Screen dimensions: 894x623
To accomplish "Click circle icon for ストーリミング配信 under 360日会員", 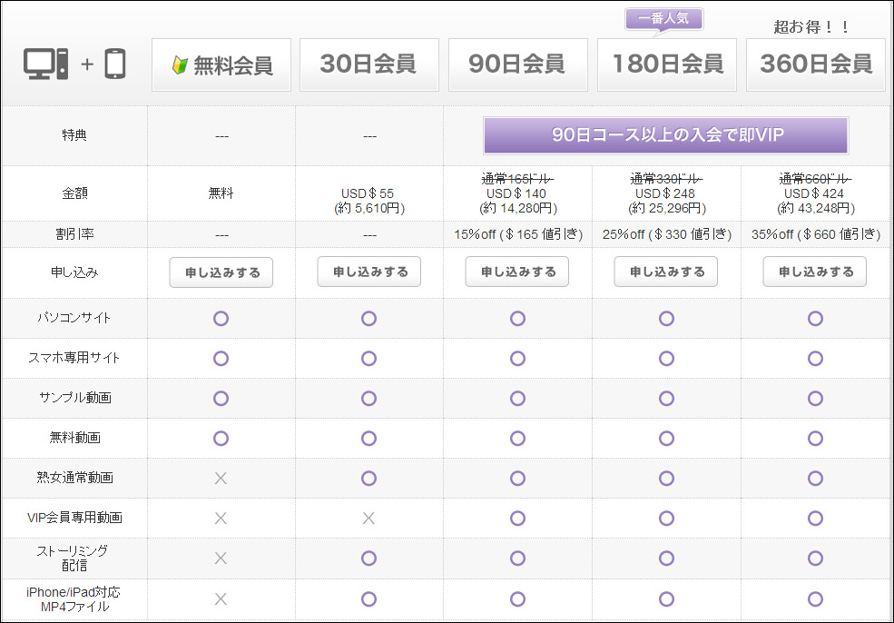I will tap(815, 558).
